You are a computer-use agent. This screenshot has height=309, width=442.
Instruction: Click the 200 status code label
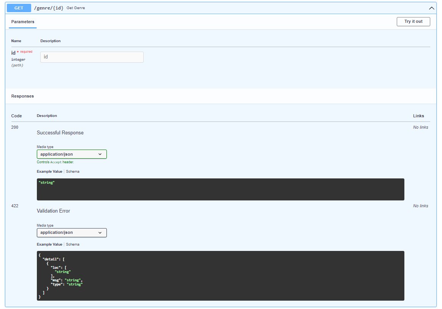click(x=14, y=127)
